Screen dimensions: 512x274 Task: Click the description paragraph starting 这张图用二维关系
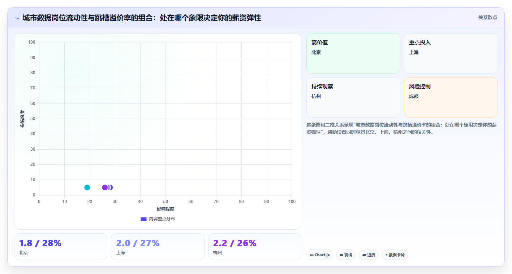point(401,128)
